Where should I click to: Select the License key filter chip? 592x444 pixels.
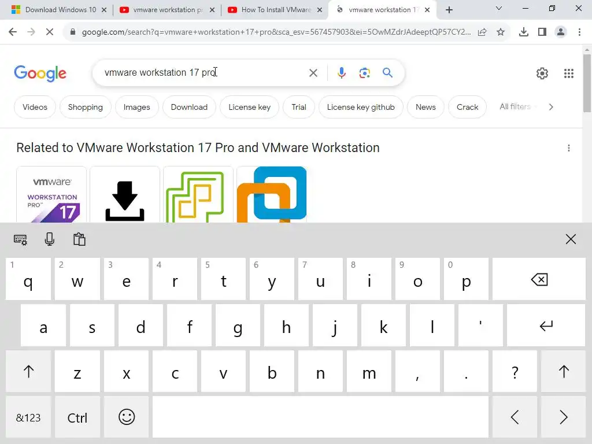pos(250,107)
